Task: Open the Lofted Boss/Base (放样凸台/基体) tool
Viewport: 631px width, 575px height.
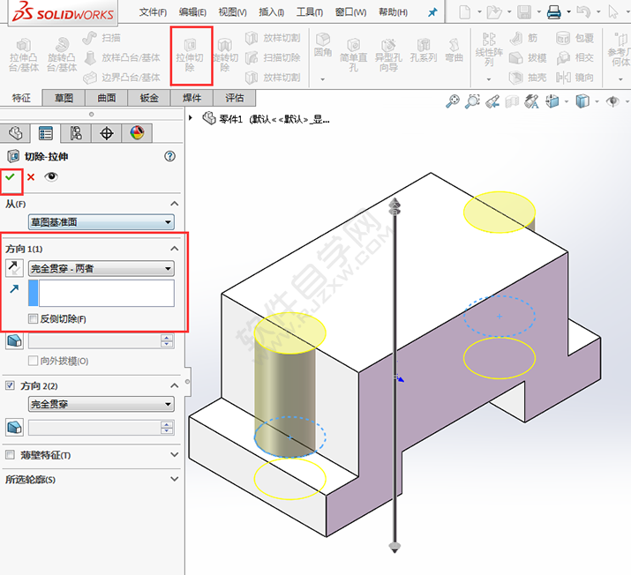Action: 123,57
